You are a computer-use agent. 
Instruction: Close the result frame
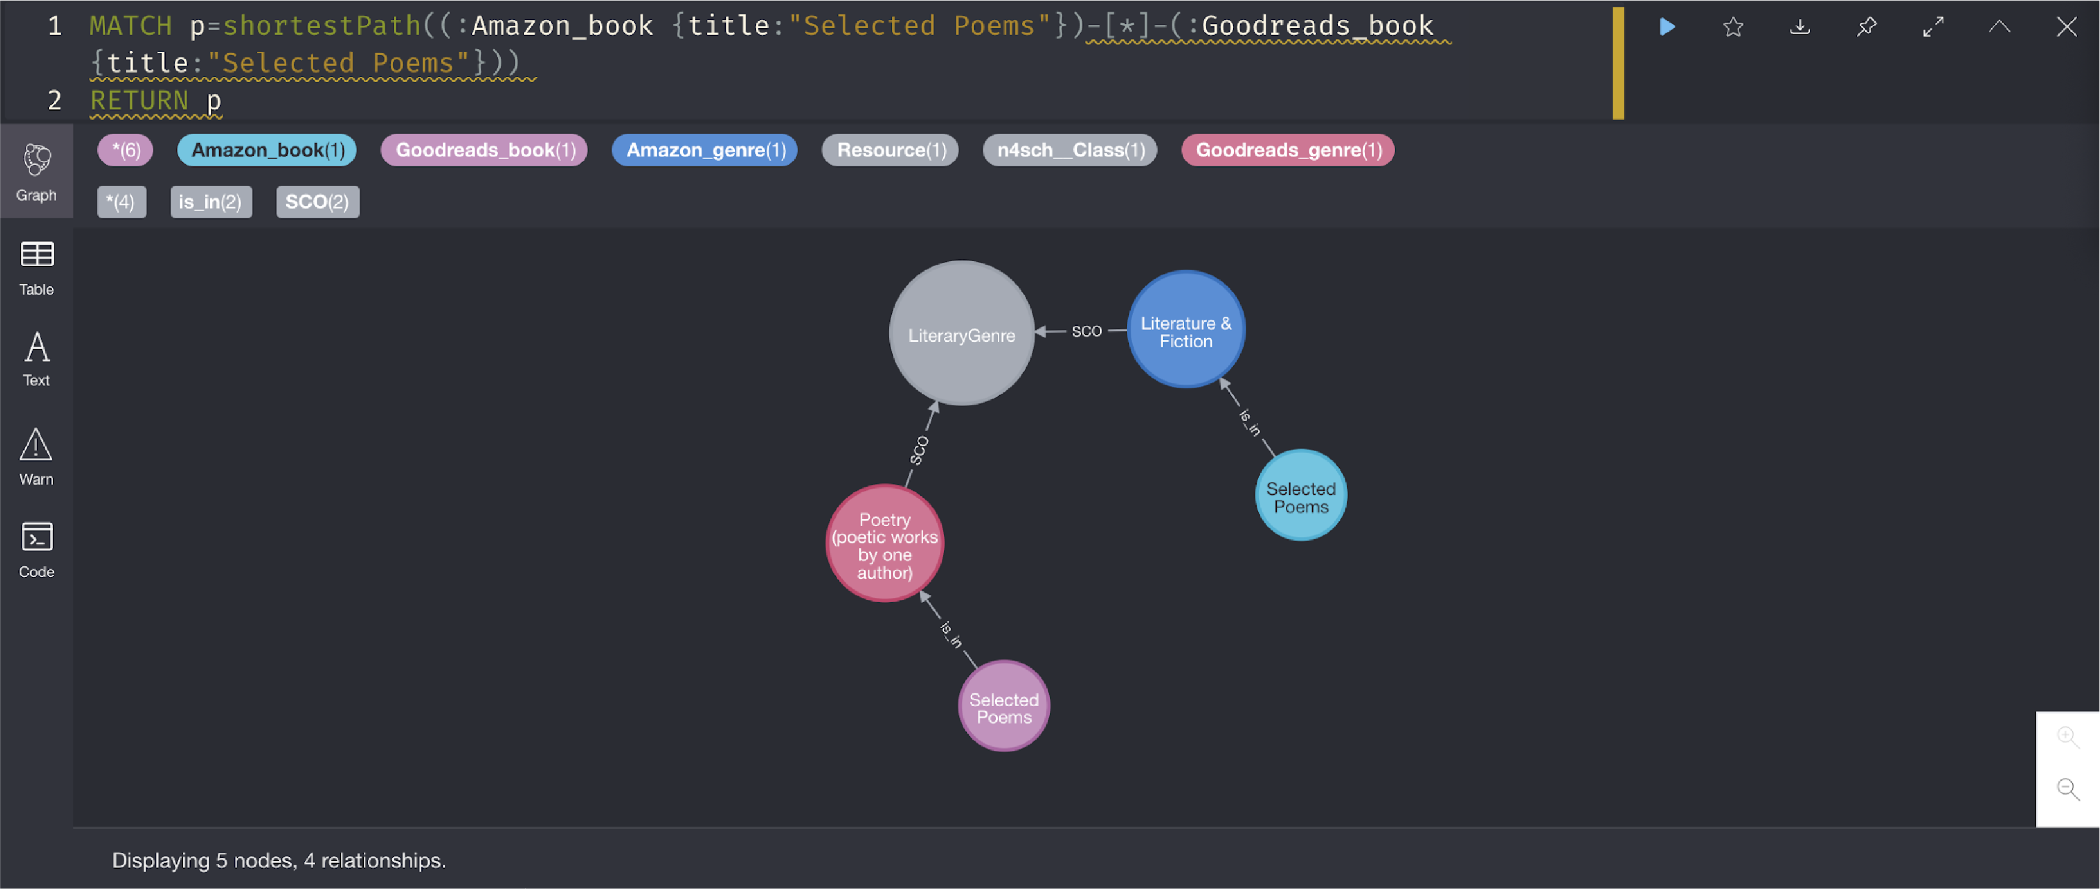coord(2066,27)
